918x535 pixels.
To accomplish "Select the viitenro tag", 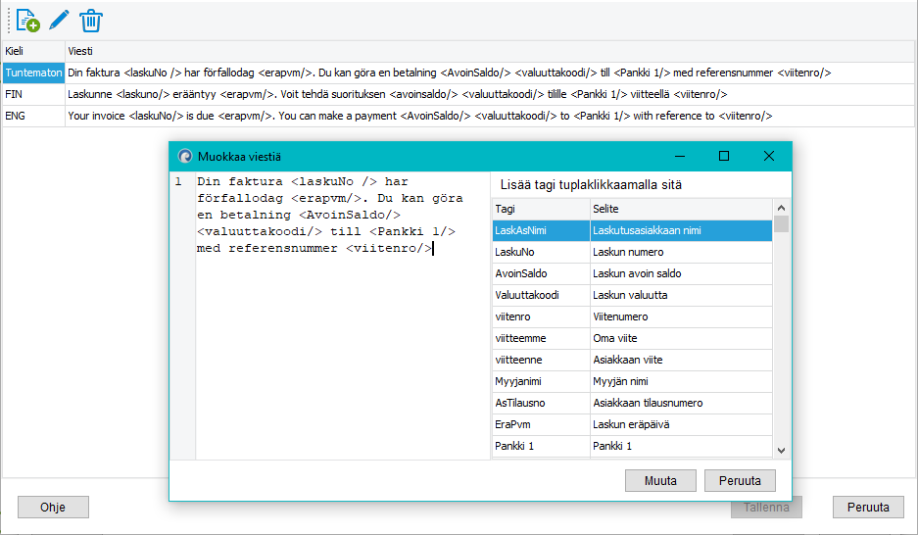I will coord(541,316).
